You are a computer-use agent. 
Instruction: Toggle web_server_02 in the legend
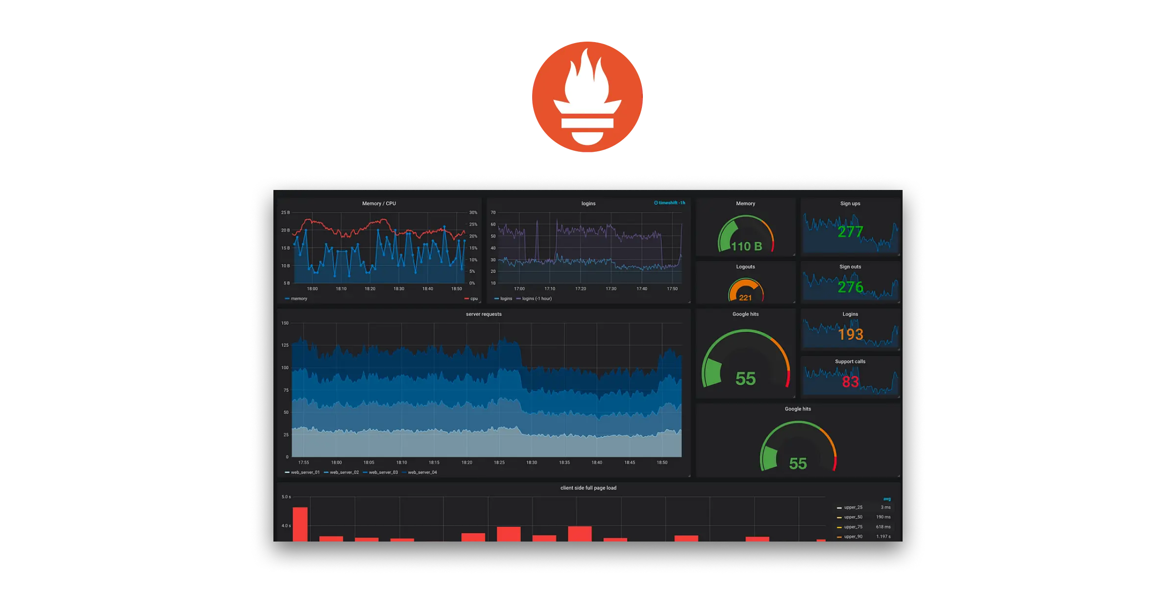[344, 472]
